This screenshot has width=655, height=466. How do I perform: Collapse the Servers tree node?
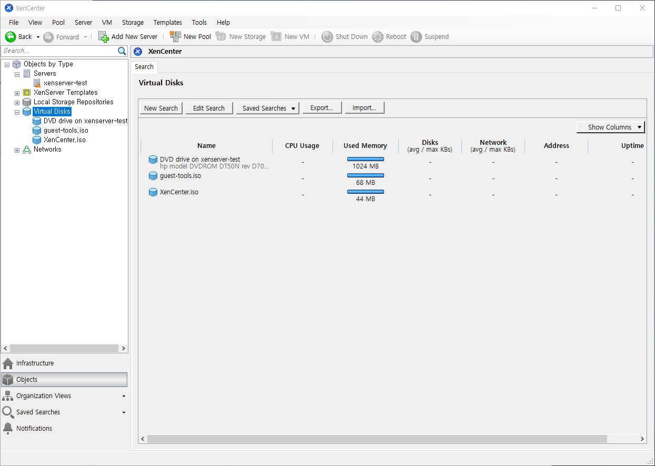point(17,74)
